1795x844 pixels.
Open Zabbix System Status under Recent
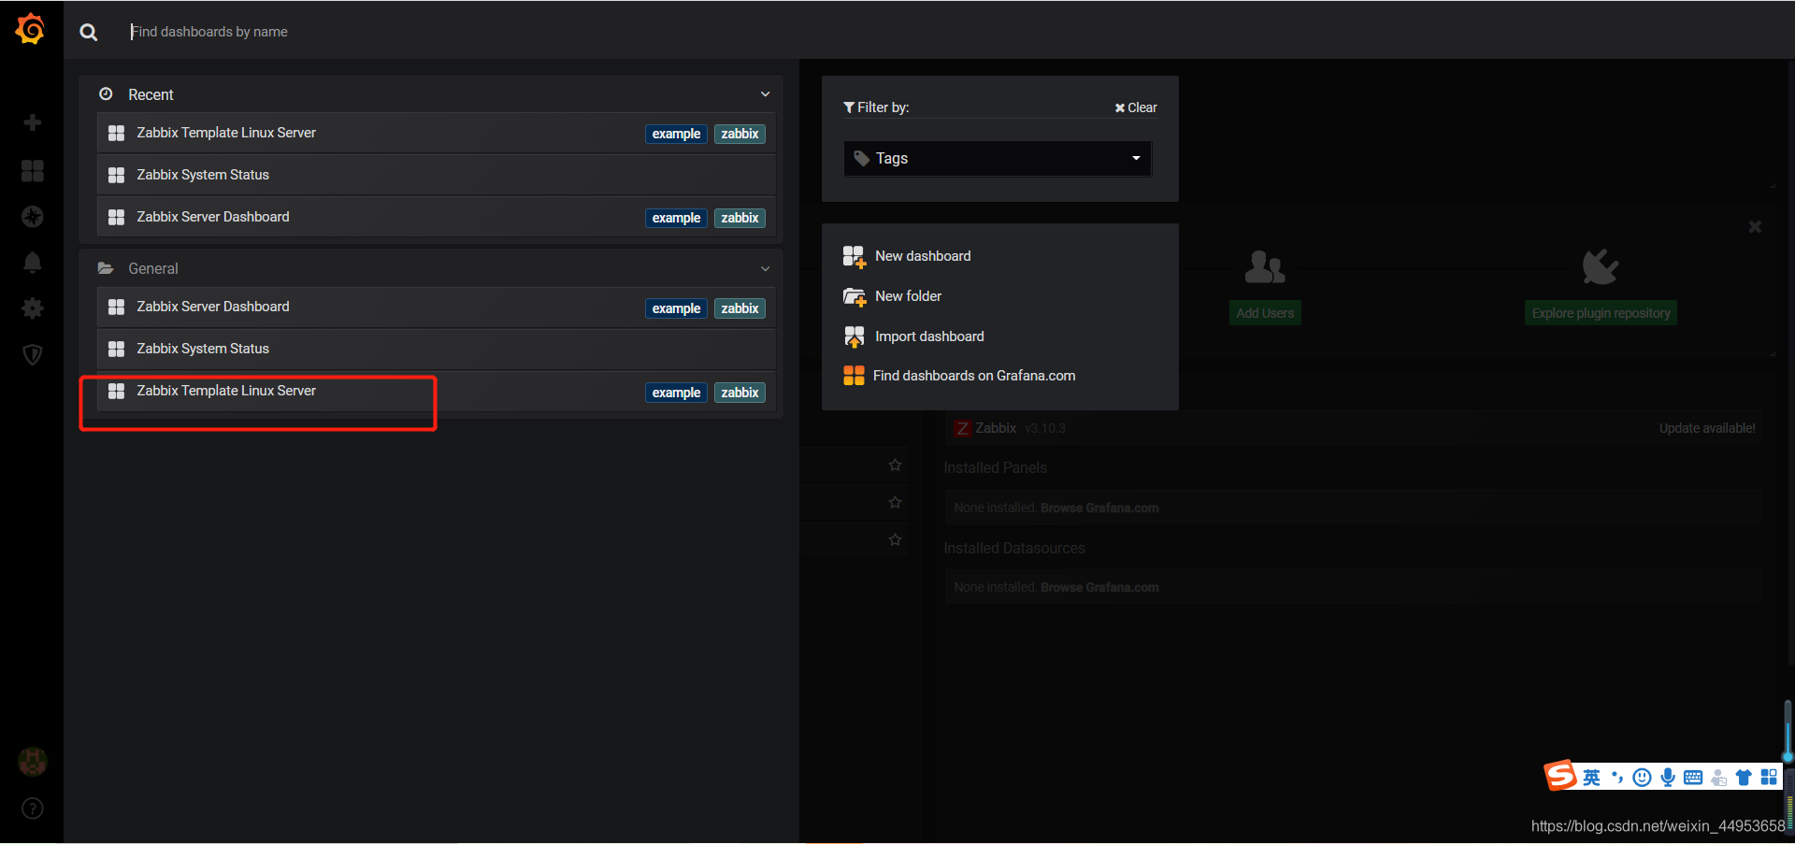pyautogui.click(x=436, y=175)
